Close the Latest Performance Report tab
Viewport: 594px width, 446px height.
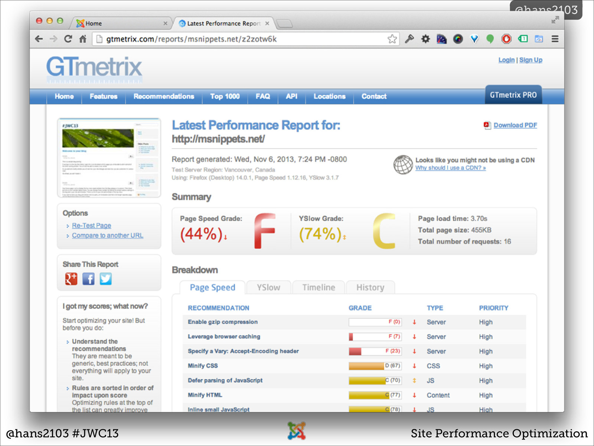[267, 23]
